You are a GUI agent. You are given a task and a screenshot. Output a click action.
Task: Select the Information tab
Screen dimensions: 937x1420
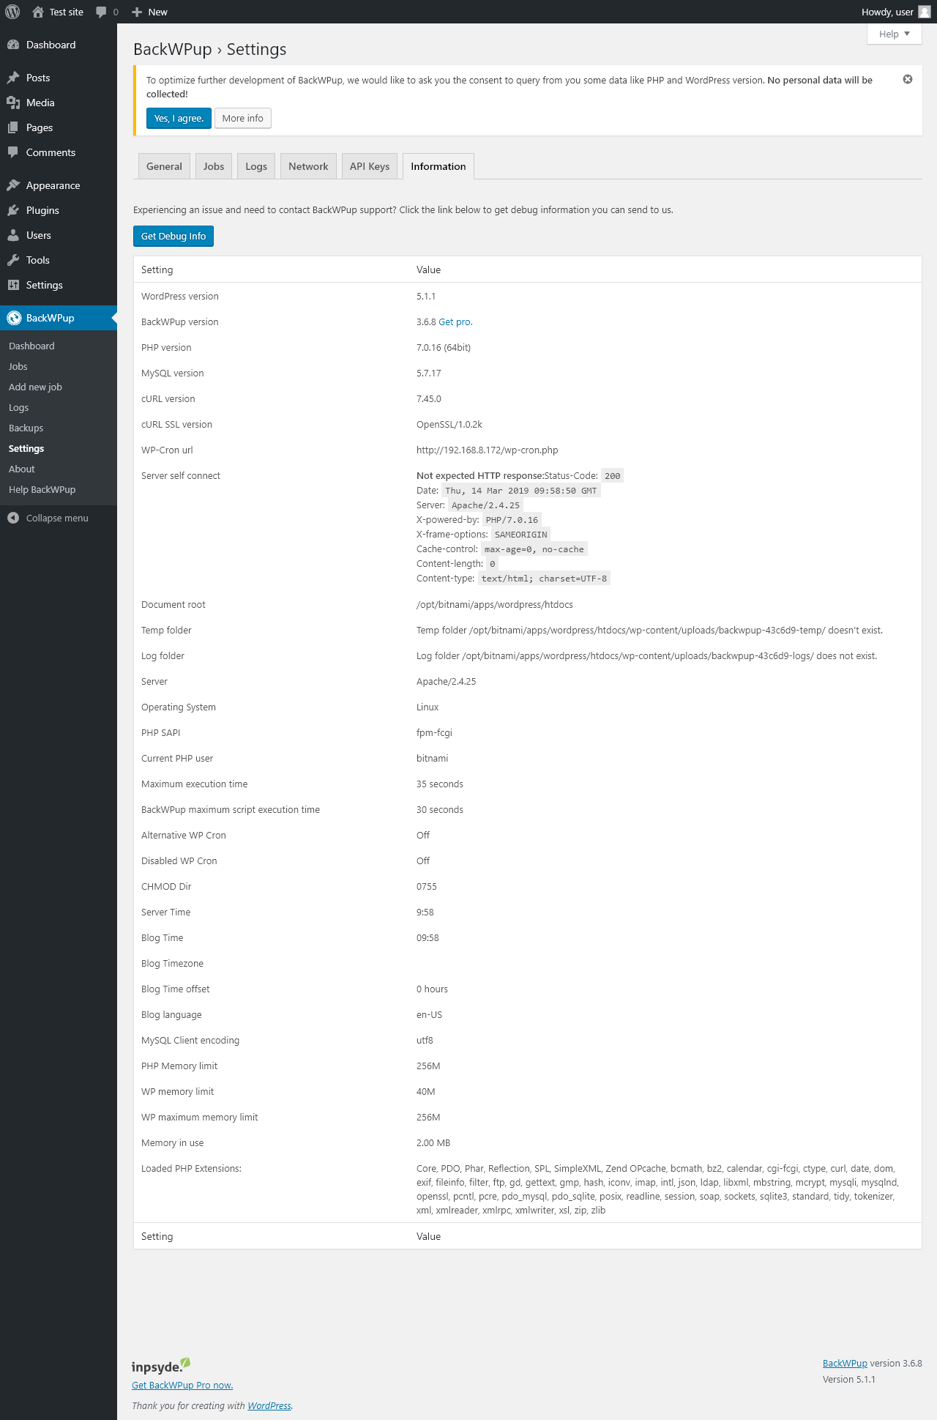pyautogui.click(x=438, y=166)
